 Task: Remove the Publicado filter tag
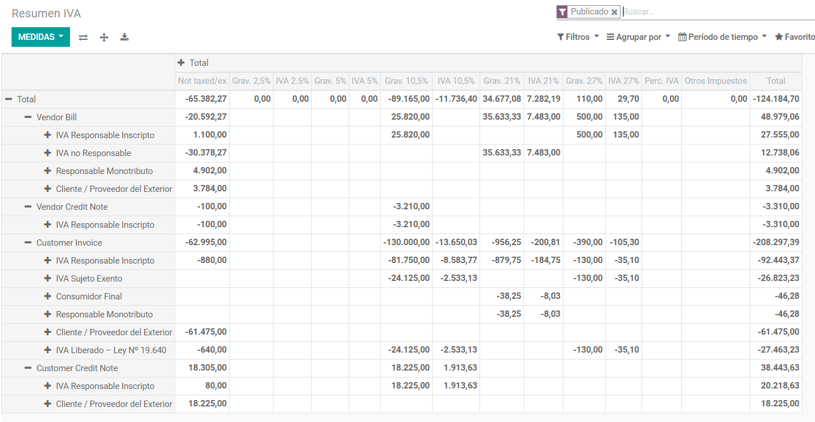614,12
